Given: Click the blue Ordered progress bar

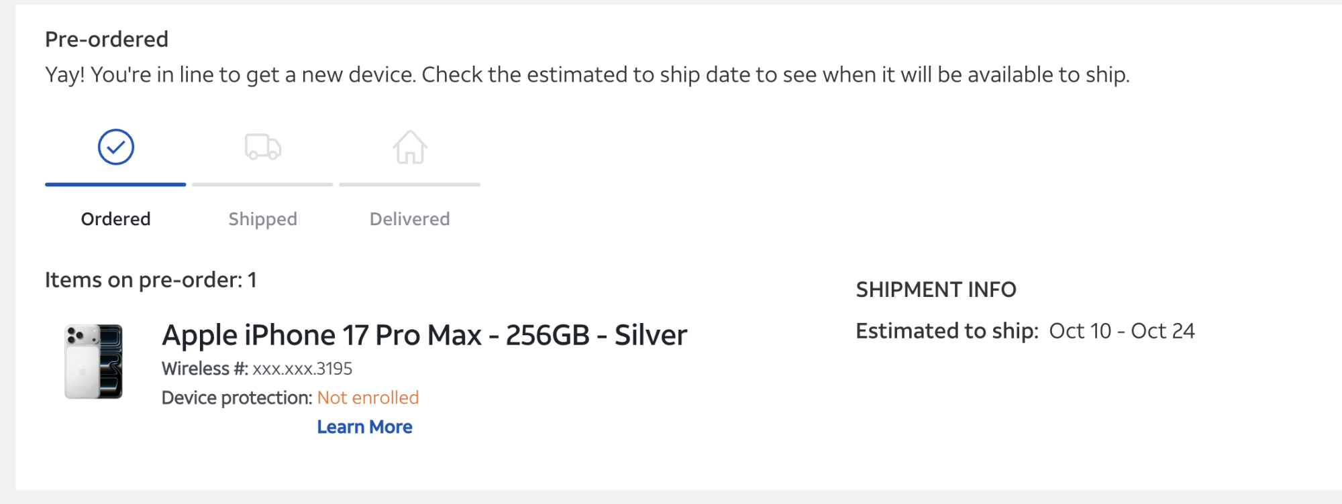Looking at the screenshot, I should point(115,184).
